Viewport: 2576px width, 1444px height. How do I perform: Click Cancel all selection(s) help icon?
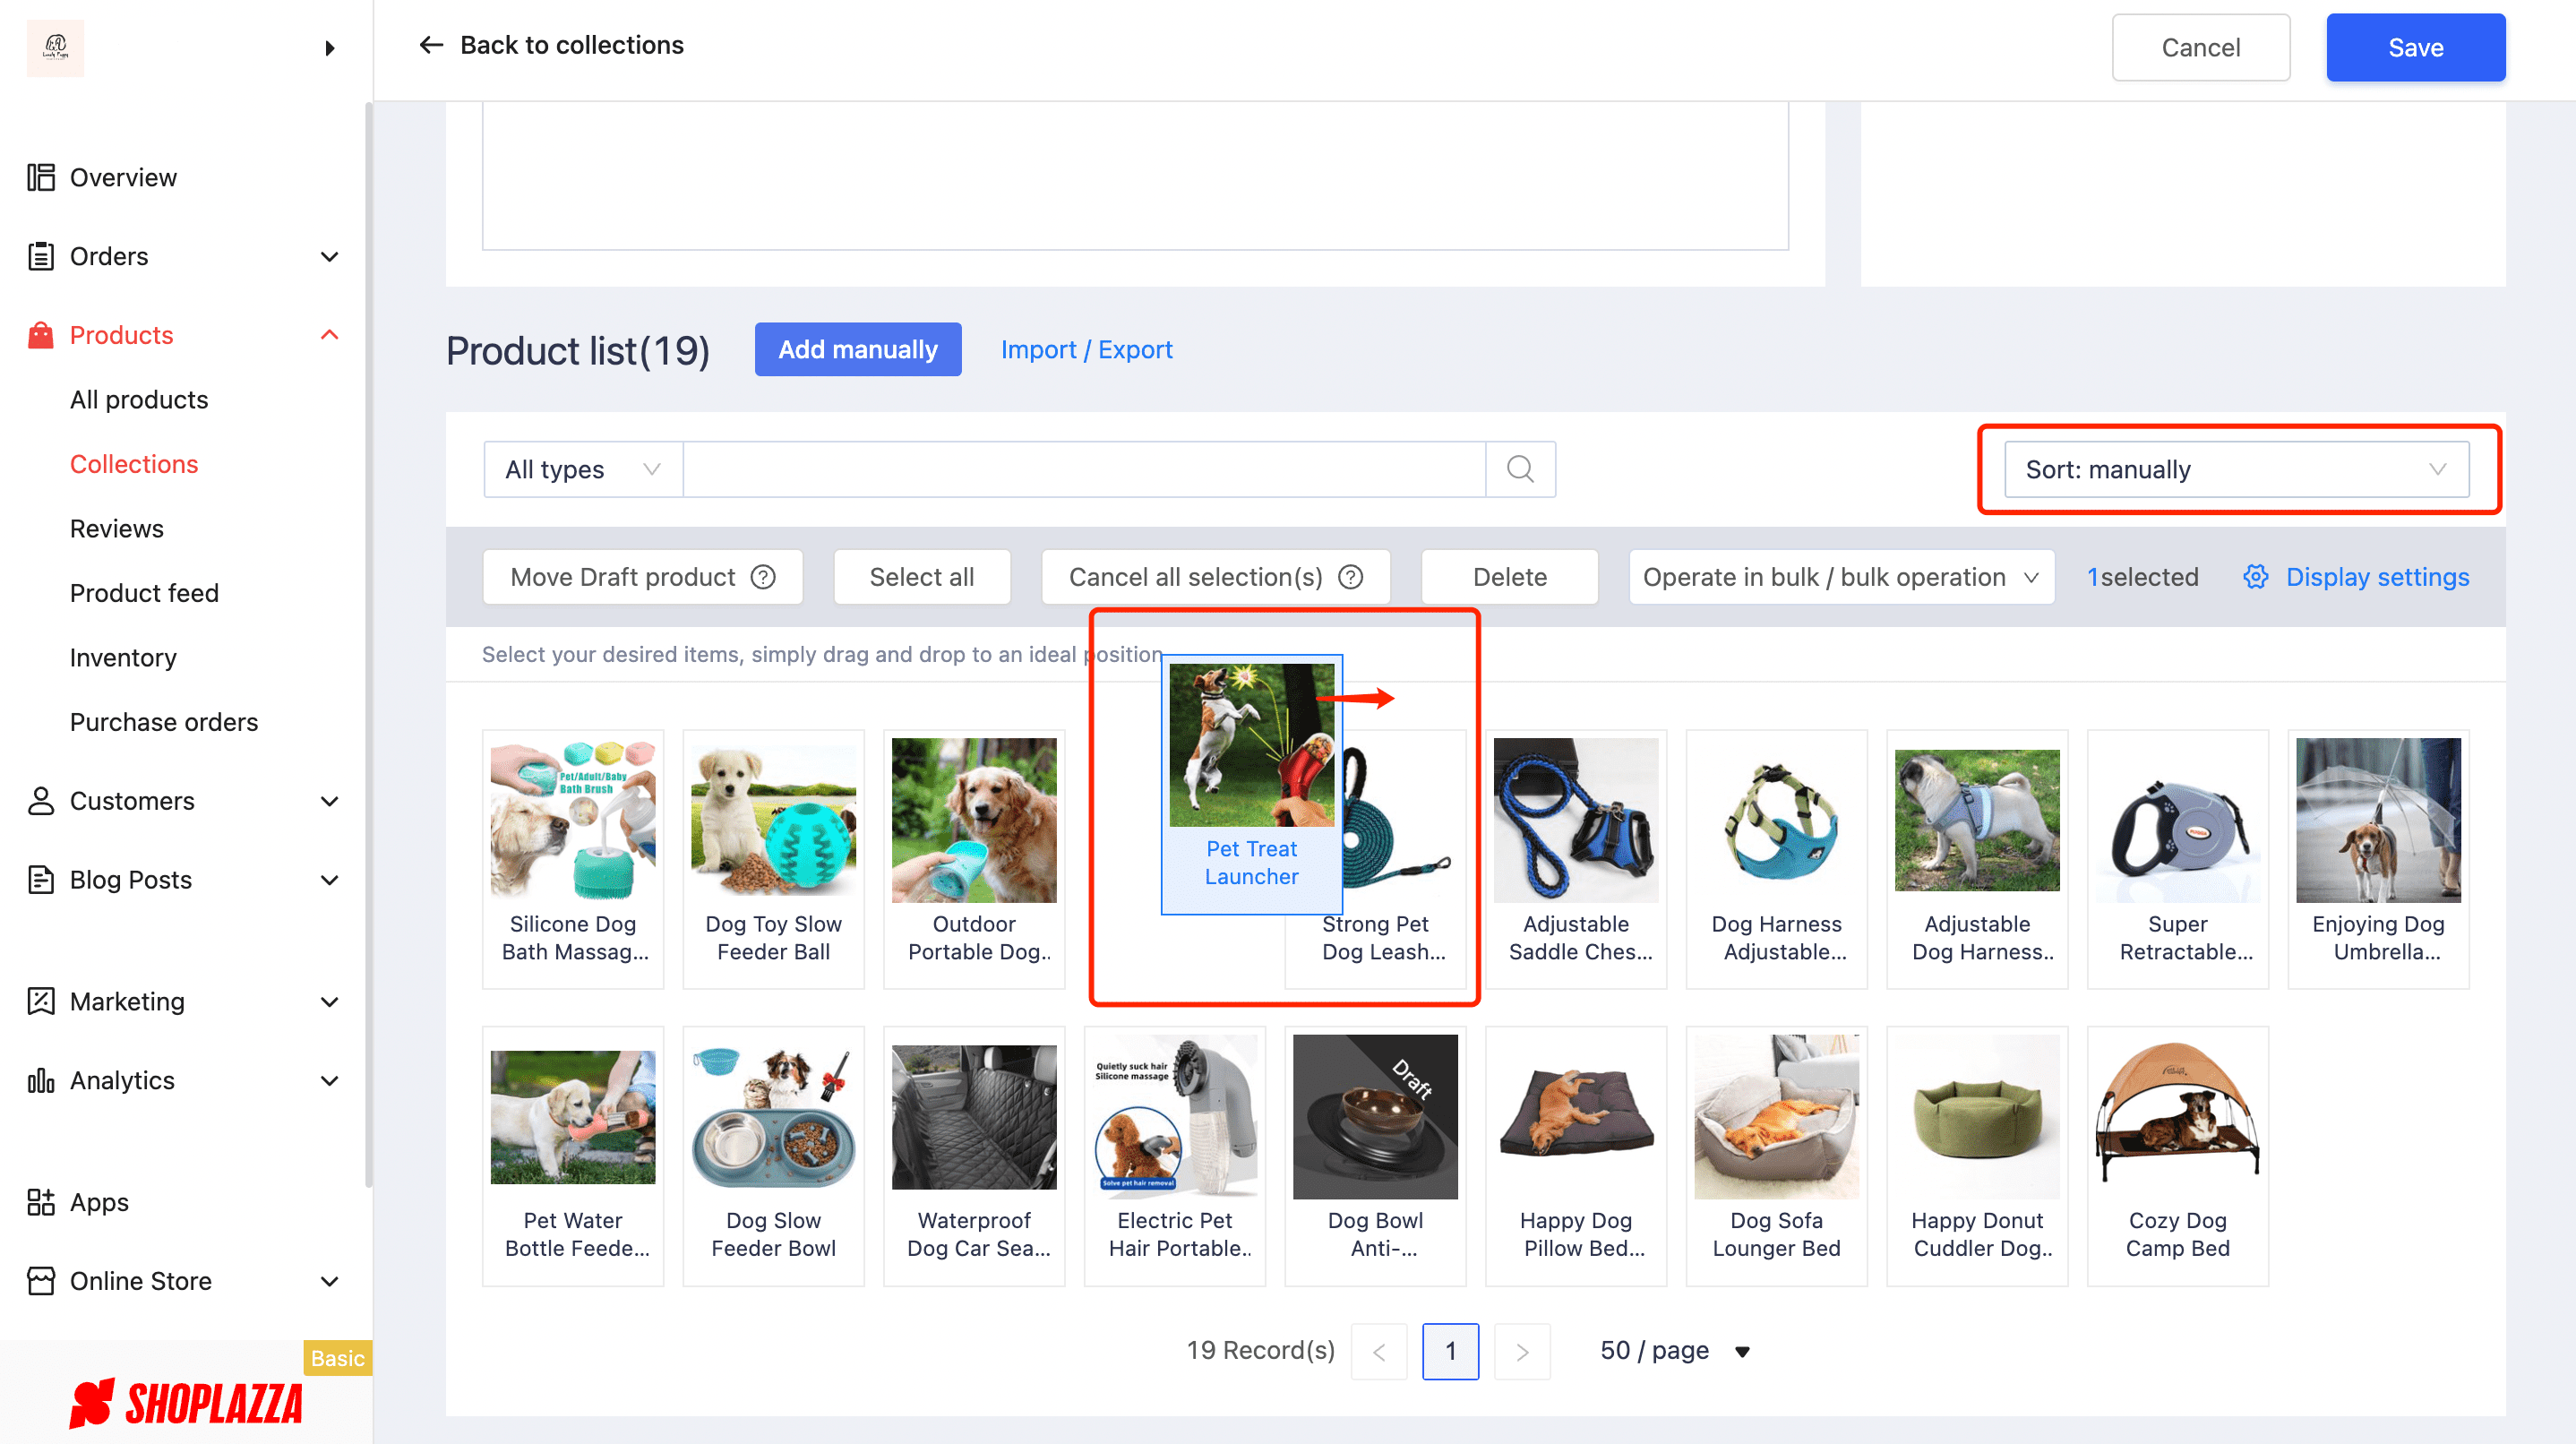point(1351,577)
